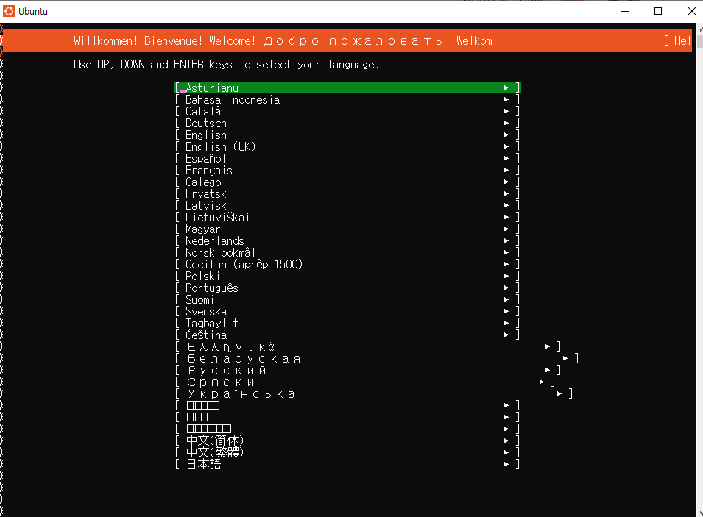Select Español in language list
Image resolution: width=703 pixels, height=517 pixels.
click(347, 158)
